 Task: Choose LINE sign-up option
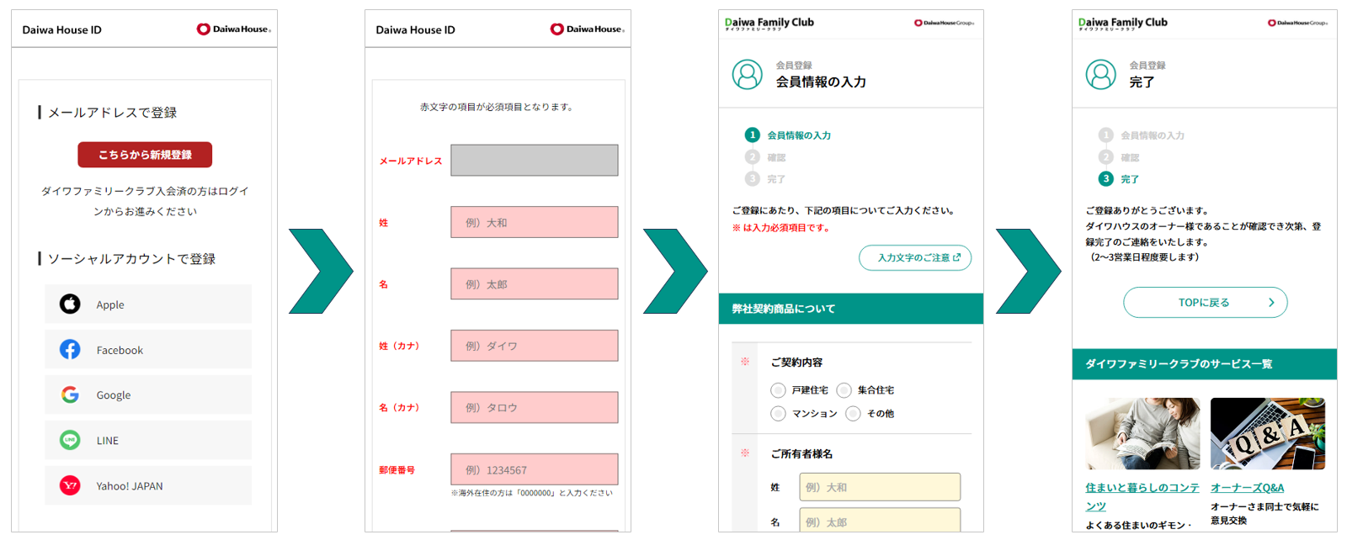click(x=148, y=440)
